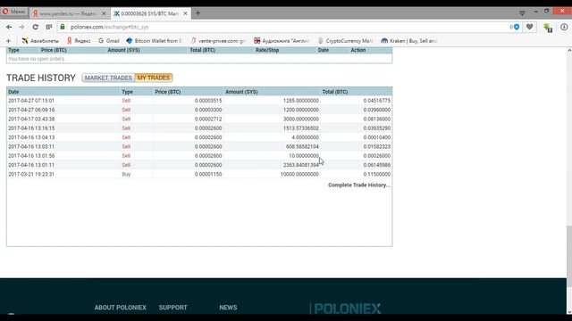
Task: Click the Buy type label
Action: pos(126,175)
